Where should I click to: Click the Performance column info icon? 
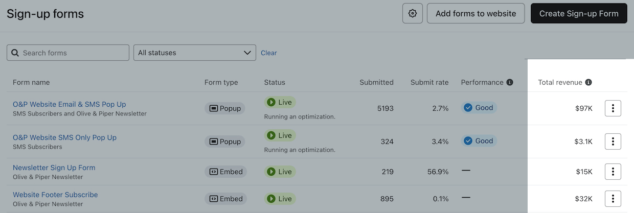pyautogui.click(x=510, y=82)
